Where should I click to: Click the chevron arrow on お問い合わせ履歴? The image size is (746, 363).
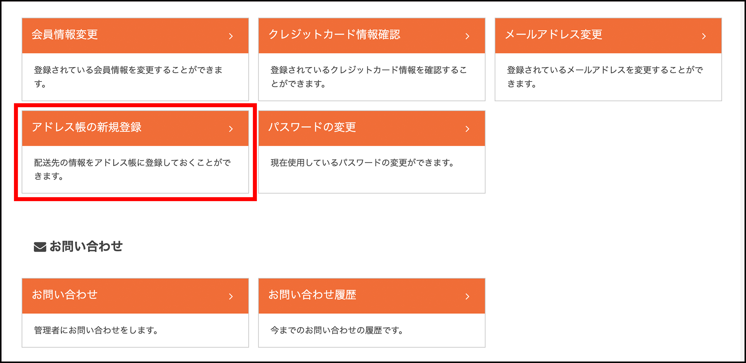pos(467,297)
